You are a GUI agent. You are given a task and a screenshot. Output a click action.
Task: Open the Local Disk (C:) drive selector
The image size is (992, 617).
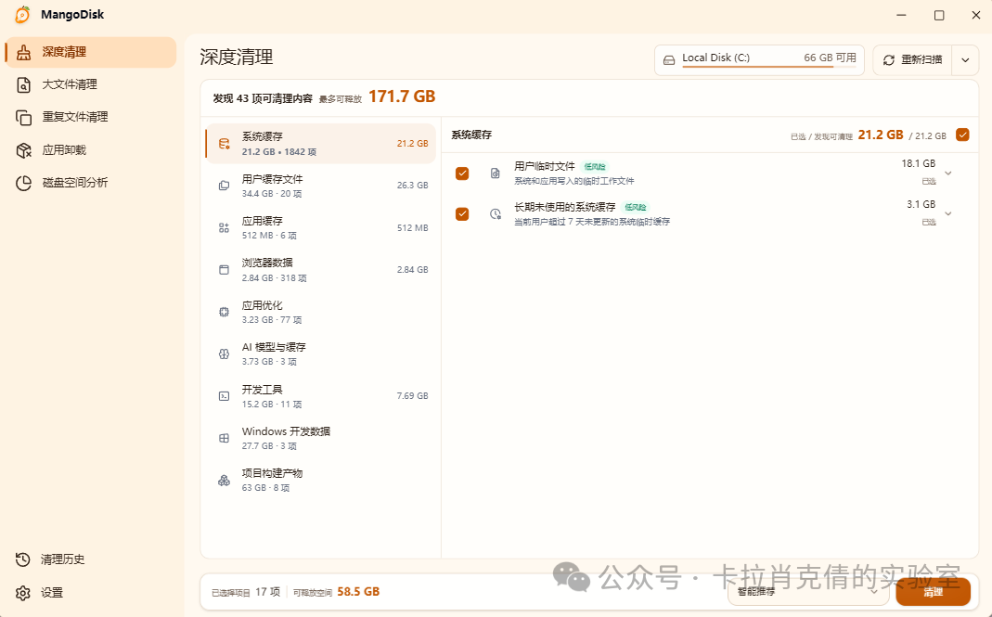[x=759, y=60]
